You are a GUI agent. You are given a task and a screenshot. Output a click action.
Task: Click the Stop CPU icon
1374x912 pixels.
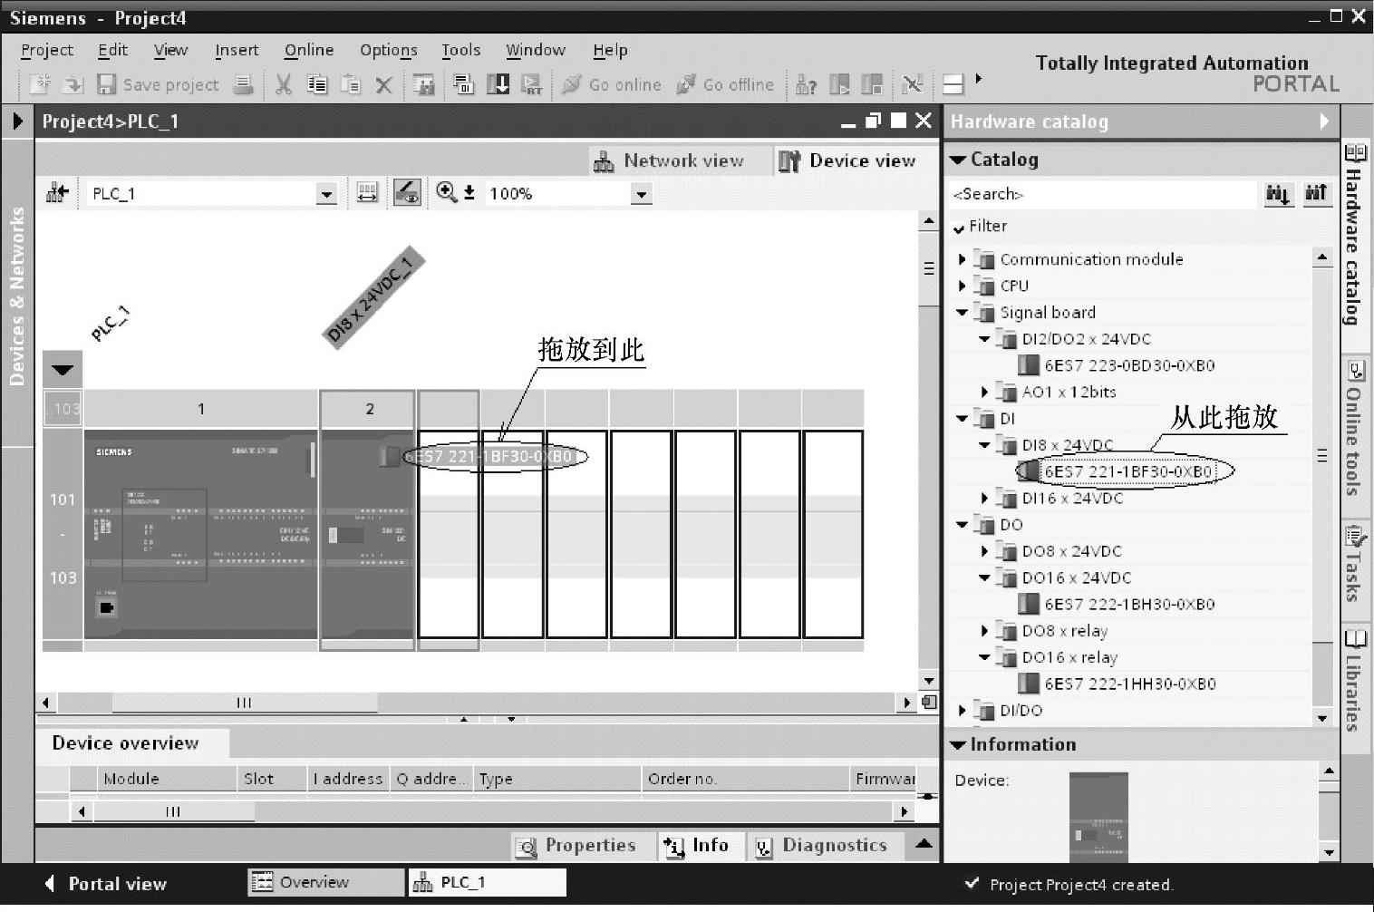[872, 84]
